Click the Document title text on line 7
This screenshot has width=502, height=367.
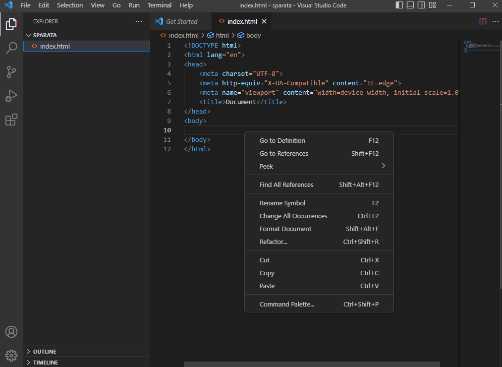(241, 102)
